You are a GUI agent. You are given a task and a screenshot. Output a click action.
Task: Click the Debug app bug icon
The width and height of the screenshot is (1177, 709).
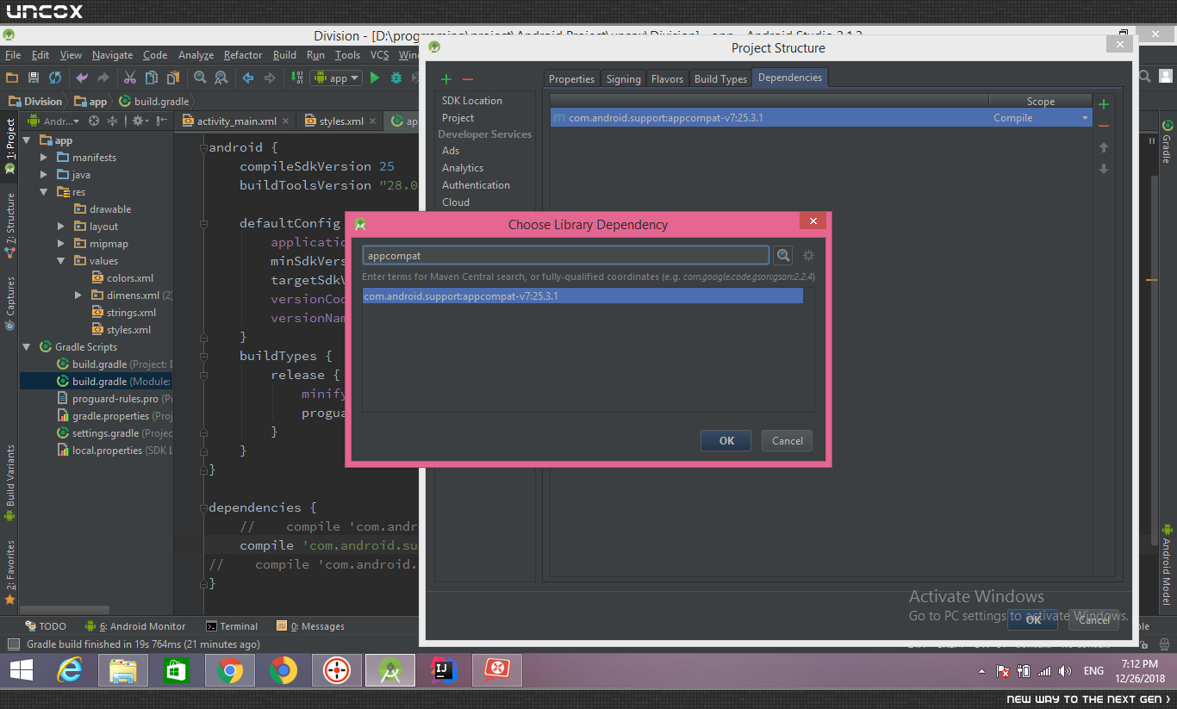(396, 78)
